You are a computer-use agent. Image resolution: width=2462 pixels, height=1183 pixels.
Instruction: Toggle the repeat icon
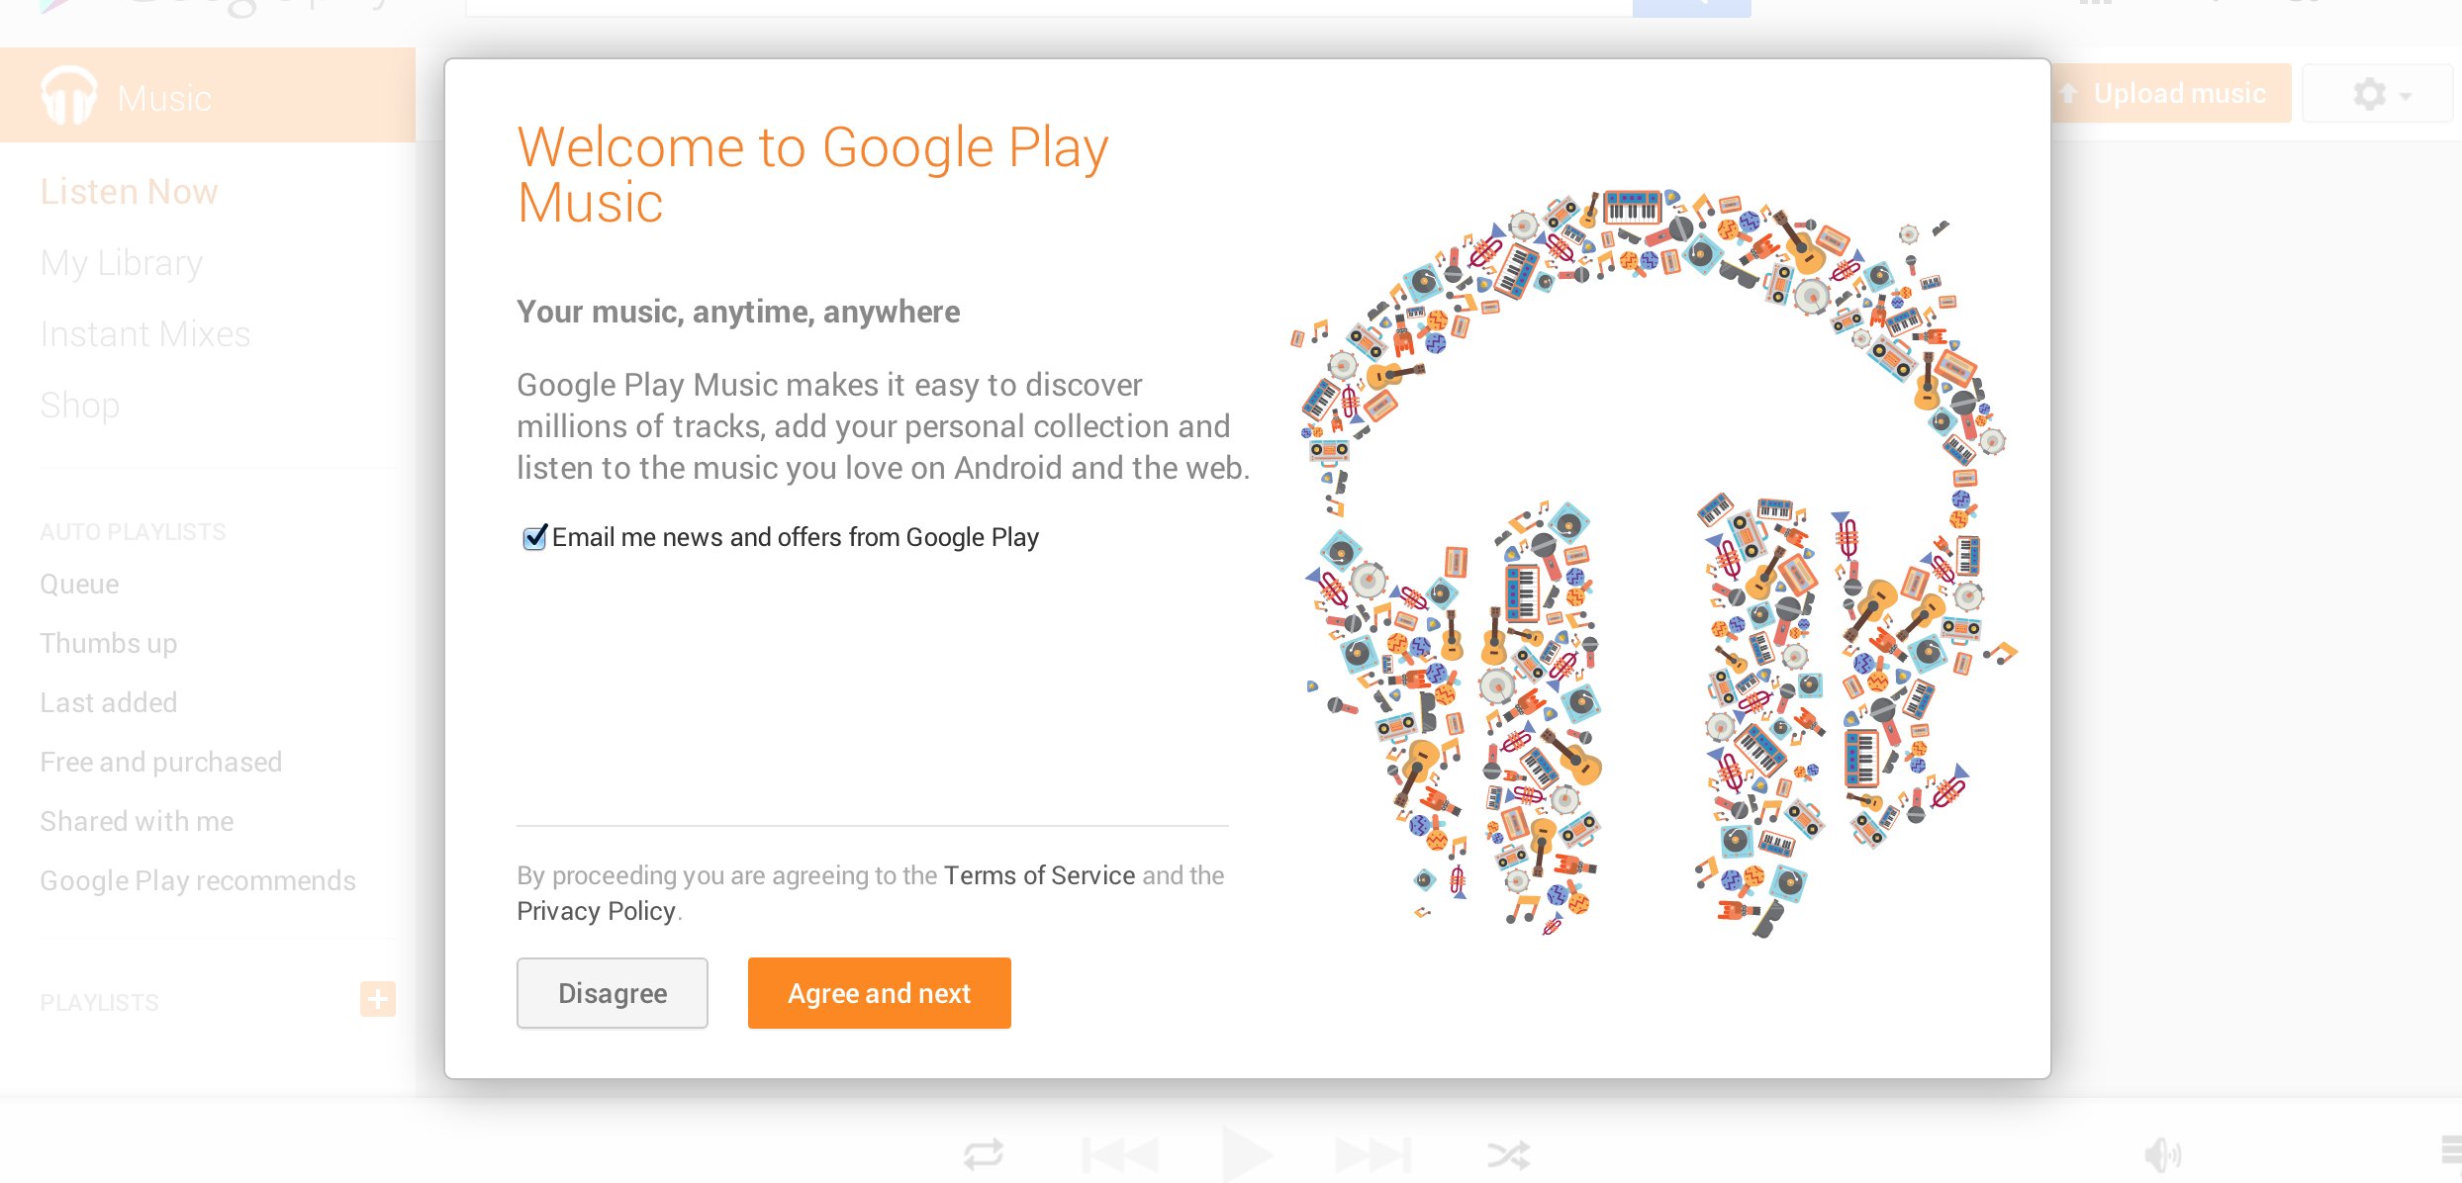(984, 1153)
